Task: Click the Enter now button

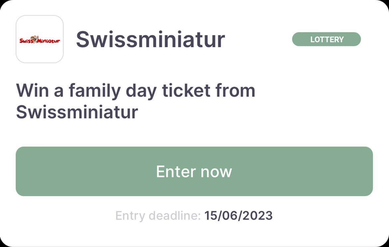Action: pos(194,171)
